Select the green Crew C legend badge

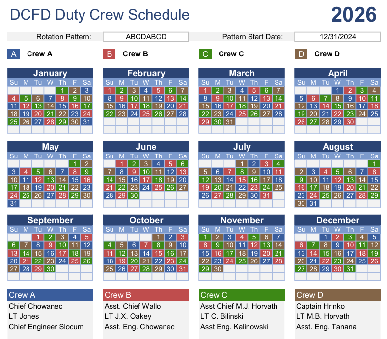click(x=205, y=54)
